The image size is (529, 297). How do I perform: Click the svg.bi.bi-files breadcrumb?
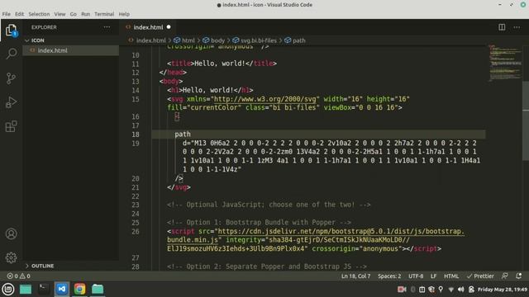[x=259, y=40]
